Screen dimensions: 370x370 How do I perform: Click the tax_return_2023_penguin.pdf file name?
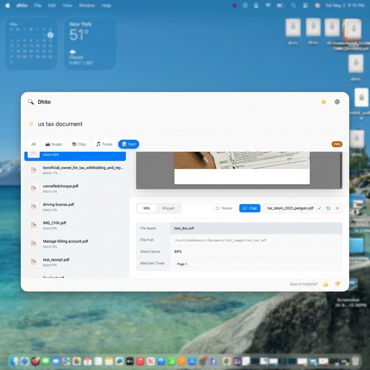point(290,208)
